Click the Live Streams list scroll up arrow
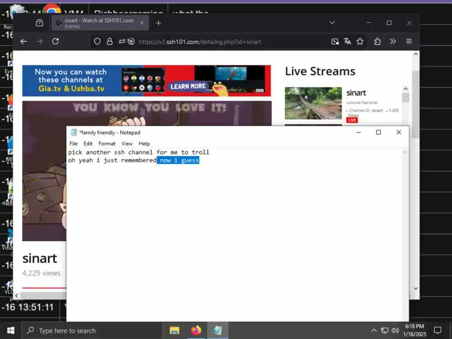 coord(406,89)
